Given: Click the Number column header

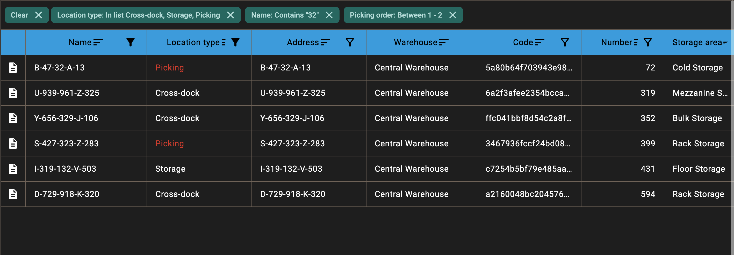Looking at the screenshot, I should pos(622,42).
